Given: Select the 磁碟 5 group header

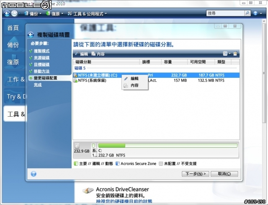Looking at the screenshot, I should click(80, 68).
